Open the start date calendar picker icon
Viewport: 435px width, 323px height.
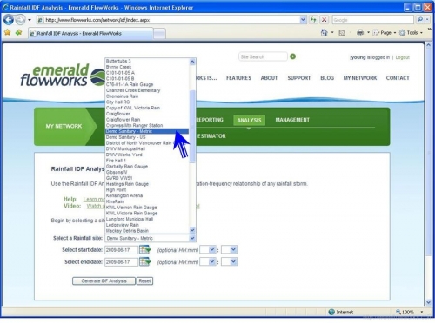coord(144,249)
